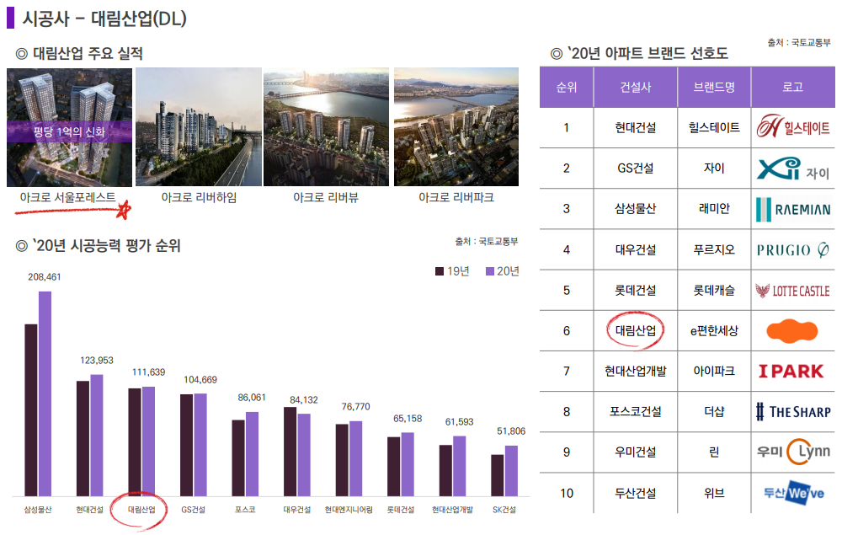The image size is (842, 535).
Task: Click the RAEMIAN brand logo
Action: click(793, 210)
